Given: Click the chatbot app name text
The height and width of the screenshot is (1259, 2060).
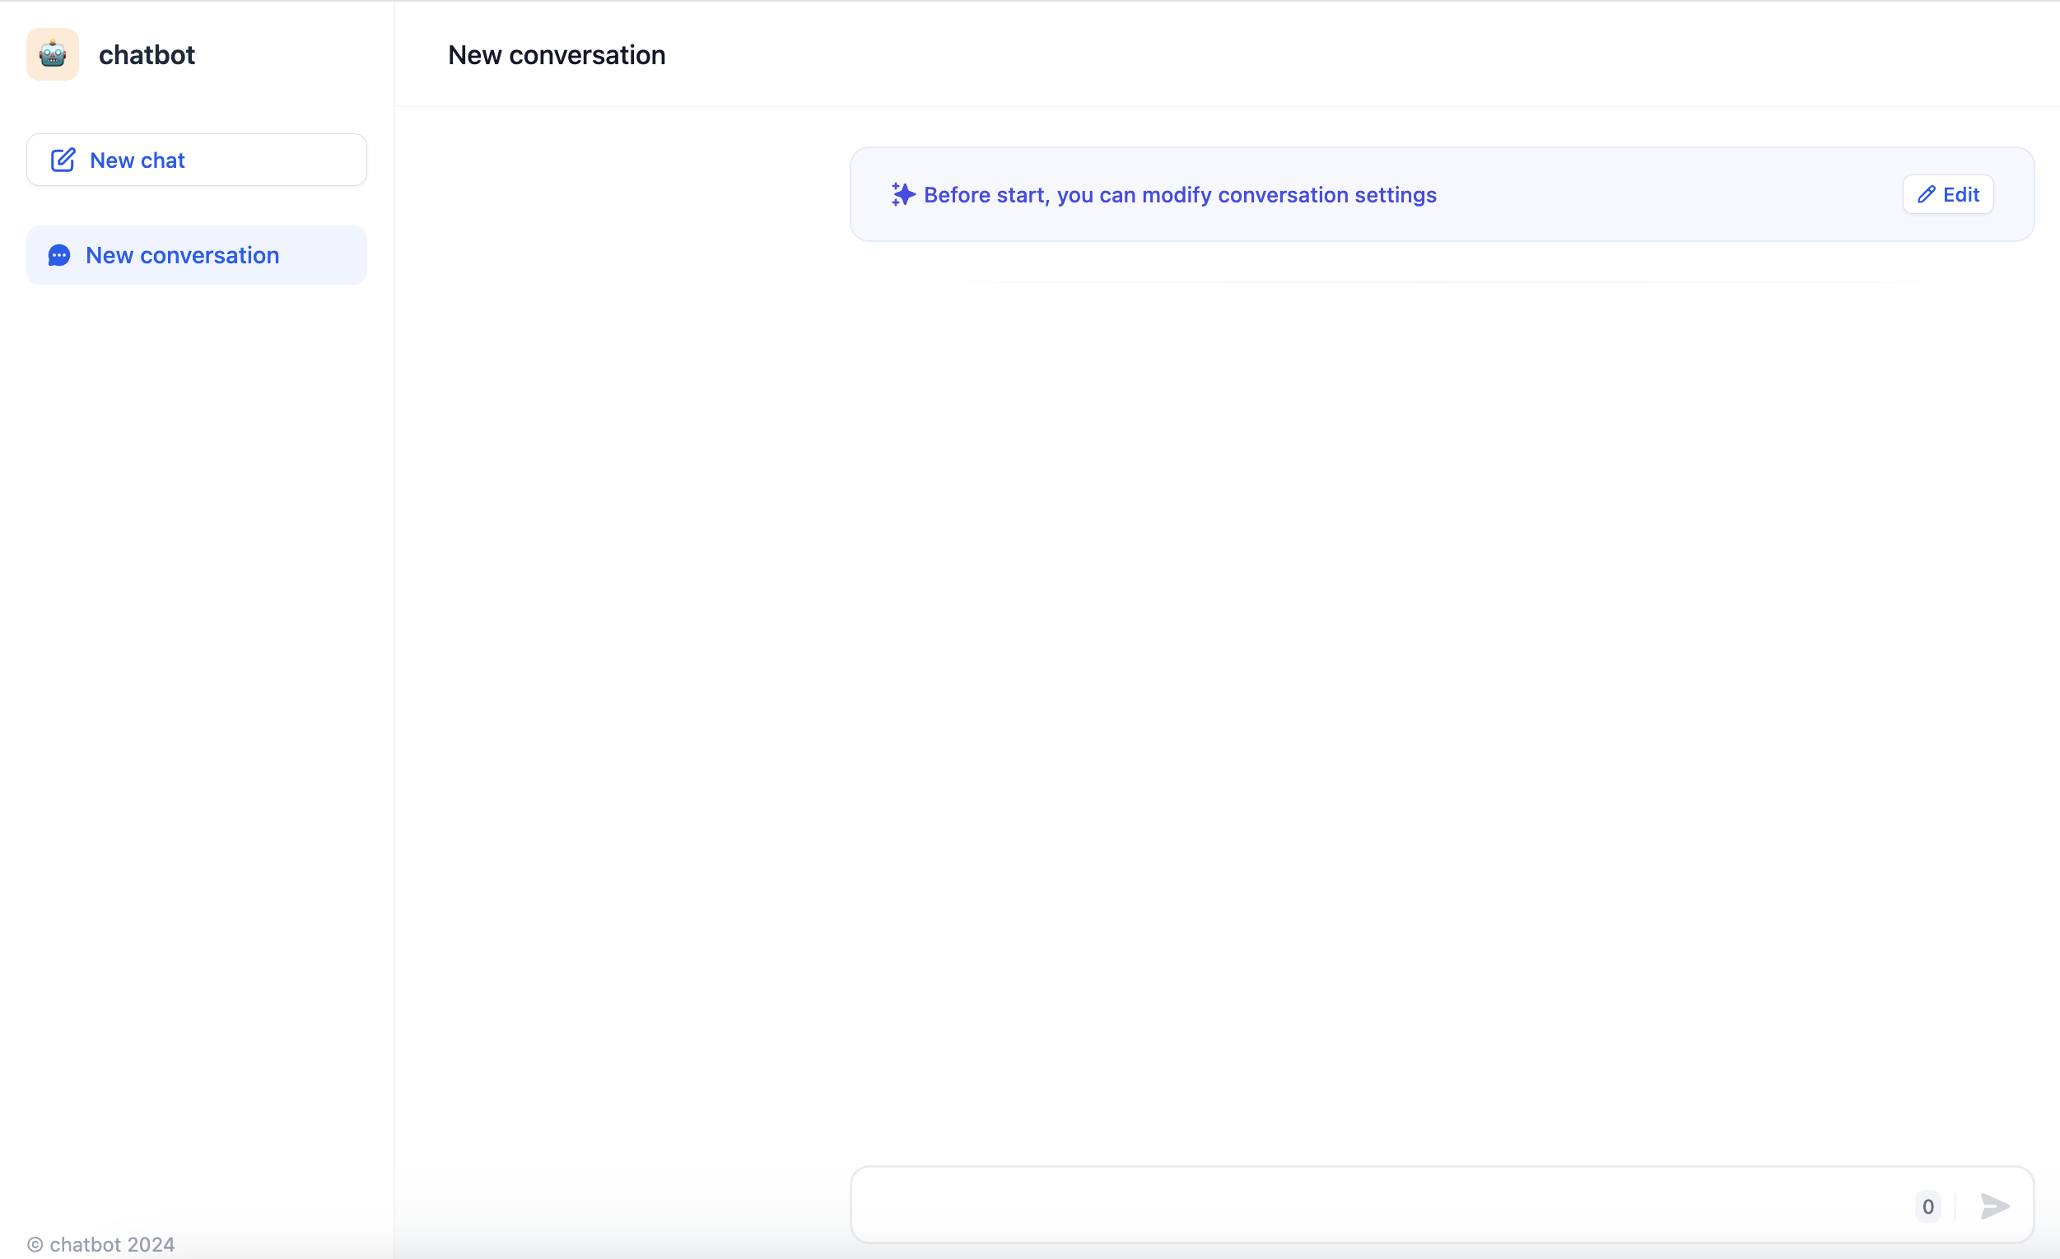Looking at the screenshot, I should point(147,54).
